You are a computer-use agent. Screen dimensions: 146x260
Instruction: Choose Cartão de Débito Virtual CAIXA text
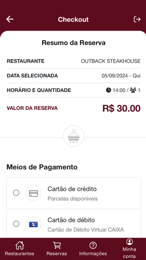pos(86,230)
